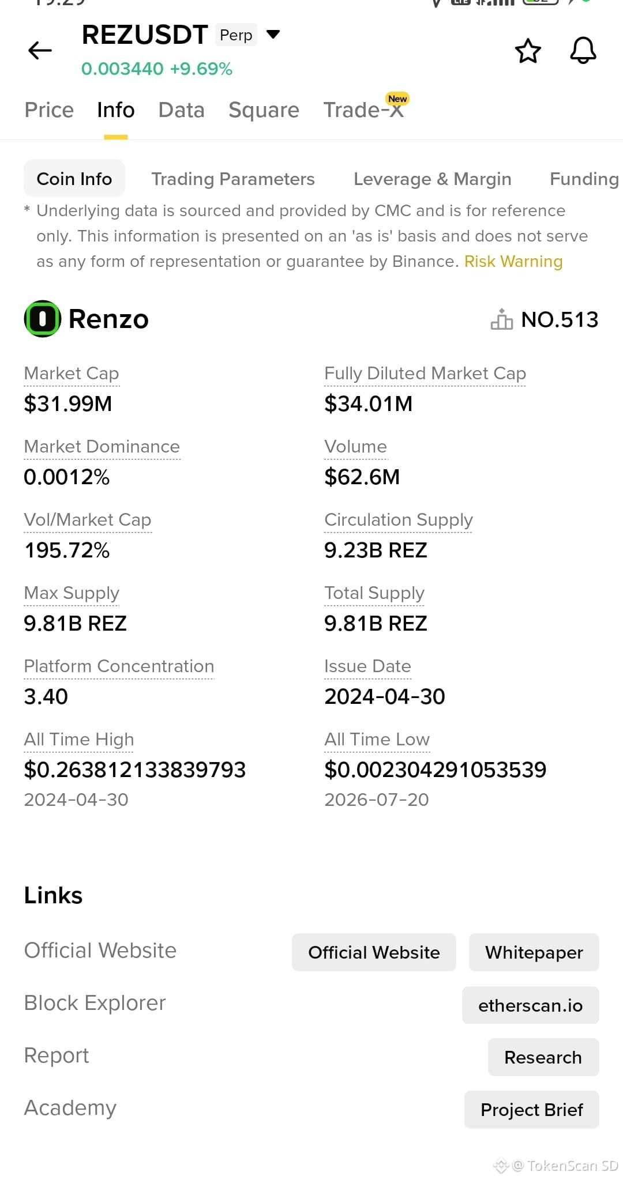Open the Project Brief academy button
Screen dimensions: 623x1180
tap(532, 1110)
